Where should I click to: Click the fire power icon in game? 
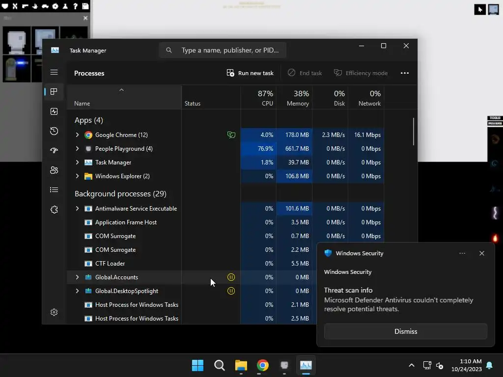tap(495, 238)
